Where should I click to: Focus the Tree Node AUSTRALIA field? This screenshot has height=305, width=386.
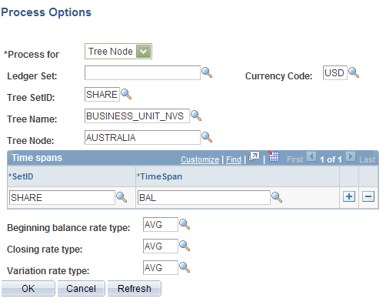pos(142,137)
